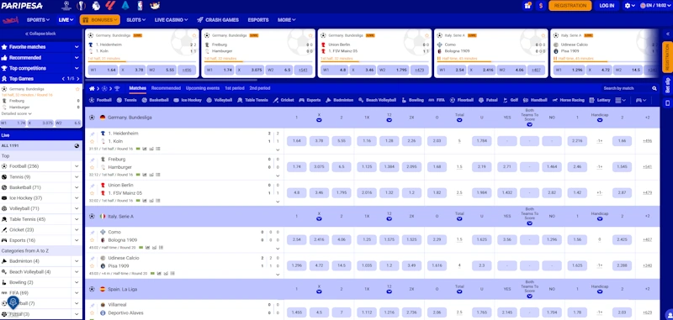Image resolution: width=673 pixels, height=320 pixels.
Task: Open Detailed score dropdown in Top Games
Action: pyautogui.click(x=16, y=113)
